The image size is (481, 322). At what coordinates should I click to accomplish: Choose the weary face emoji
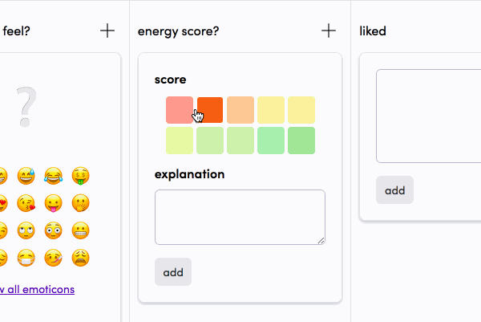(x=81, y=258)
